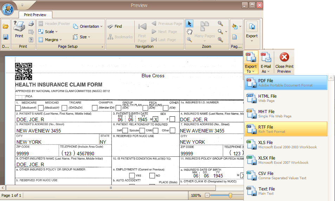335x201 pixels.
Task: Click the Medicaid checkbox on the form
Action: tap(40, 108)
